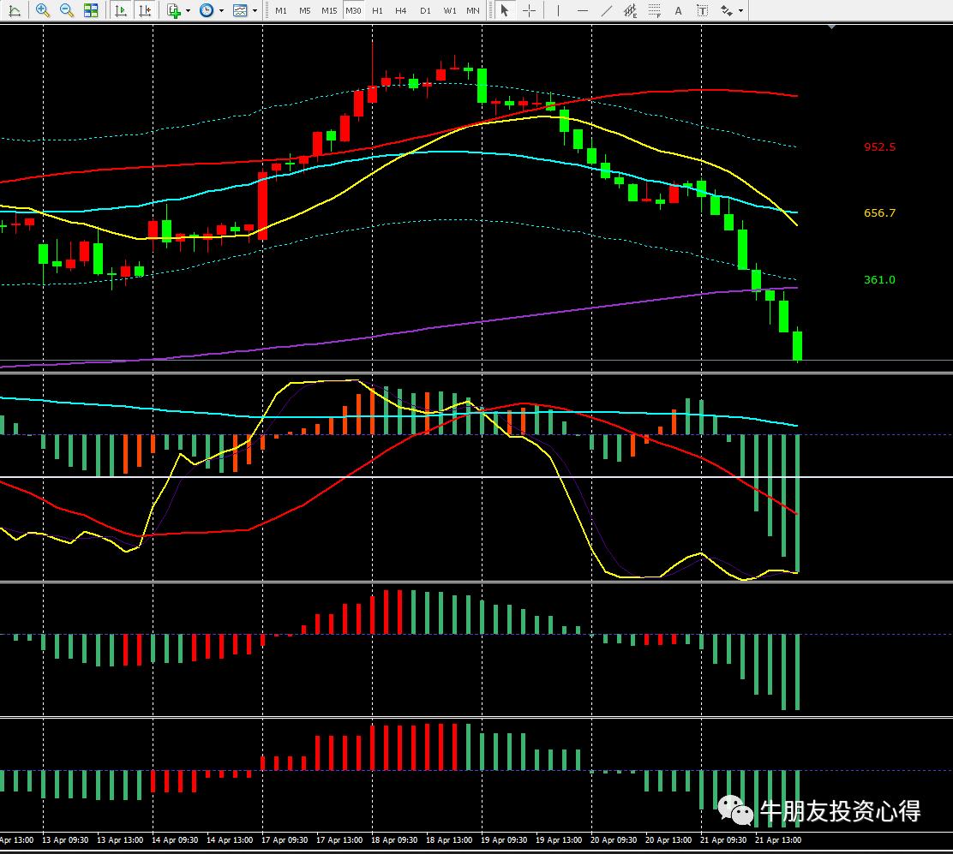Toggle Chart Shift button
Screen dimensions: 953x854
pos(145,10)
